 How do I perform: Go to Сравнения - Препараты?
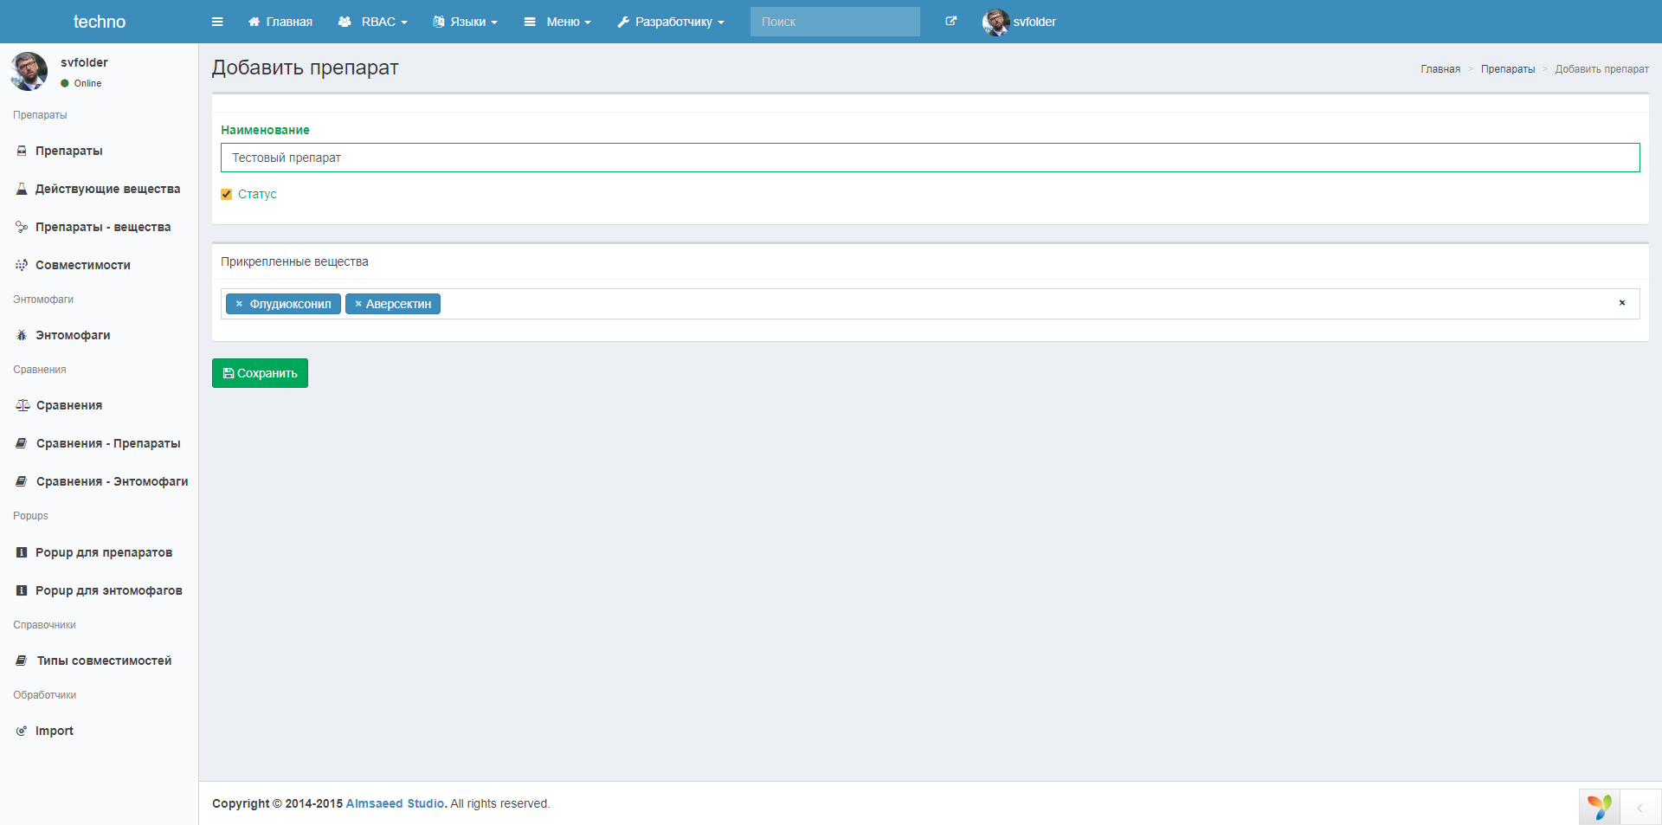click(x=108, y=443)
